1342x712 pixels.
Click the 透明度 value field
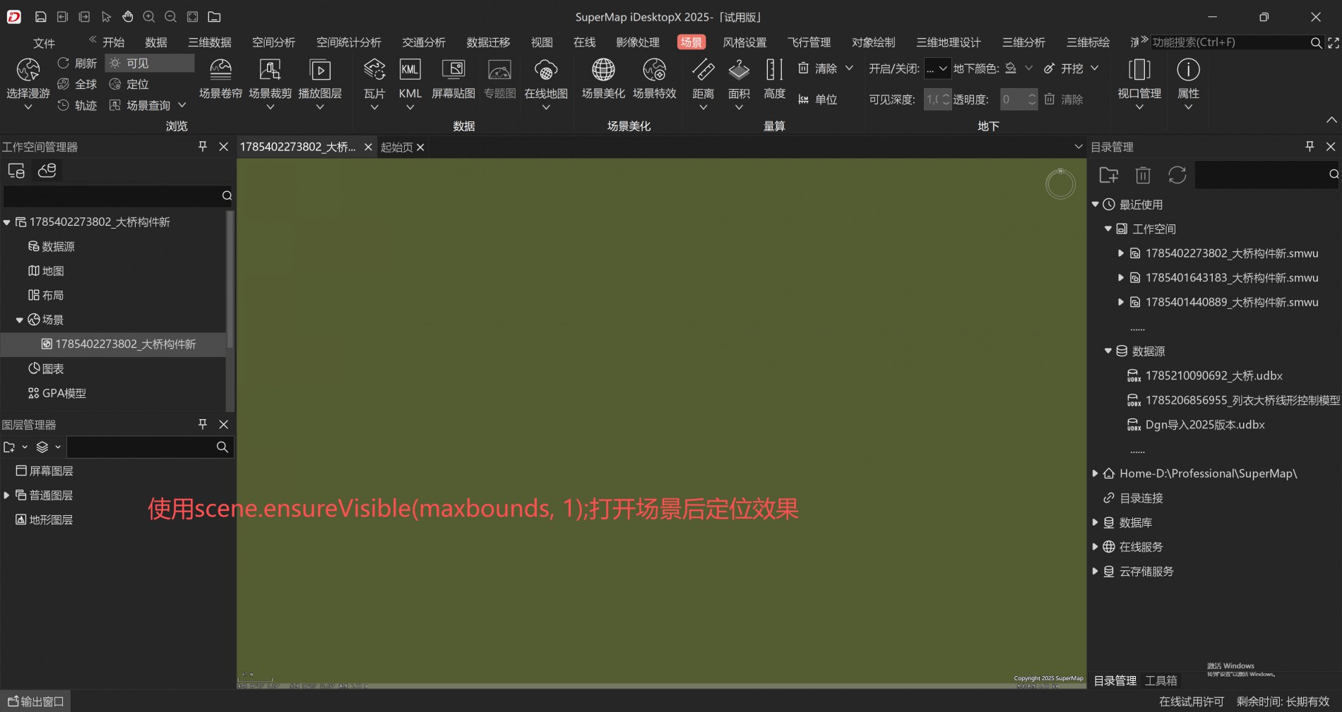[x=1019, y=99]
